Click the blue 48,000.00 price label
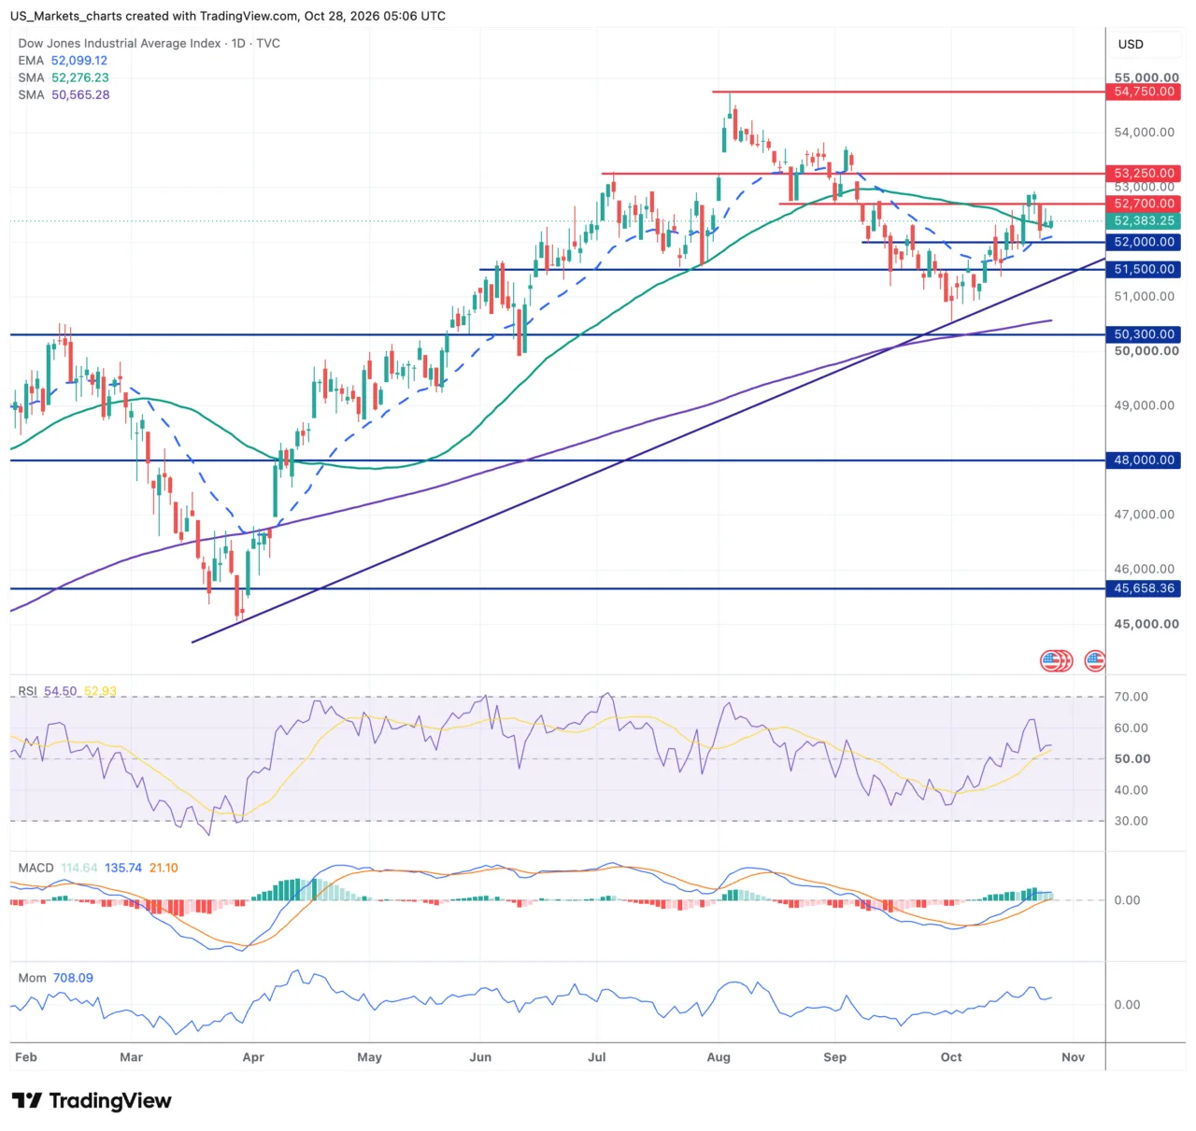 [1144, 460]
